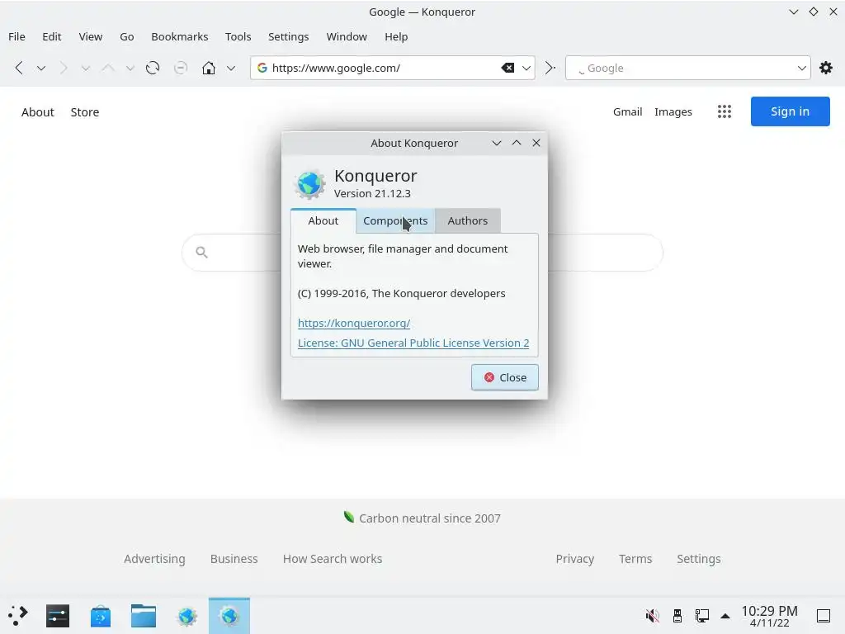Open the search engine dropdown arrow
The width and height of the screenshot is (845, 634).
click(x=801, y=68)
